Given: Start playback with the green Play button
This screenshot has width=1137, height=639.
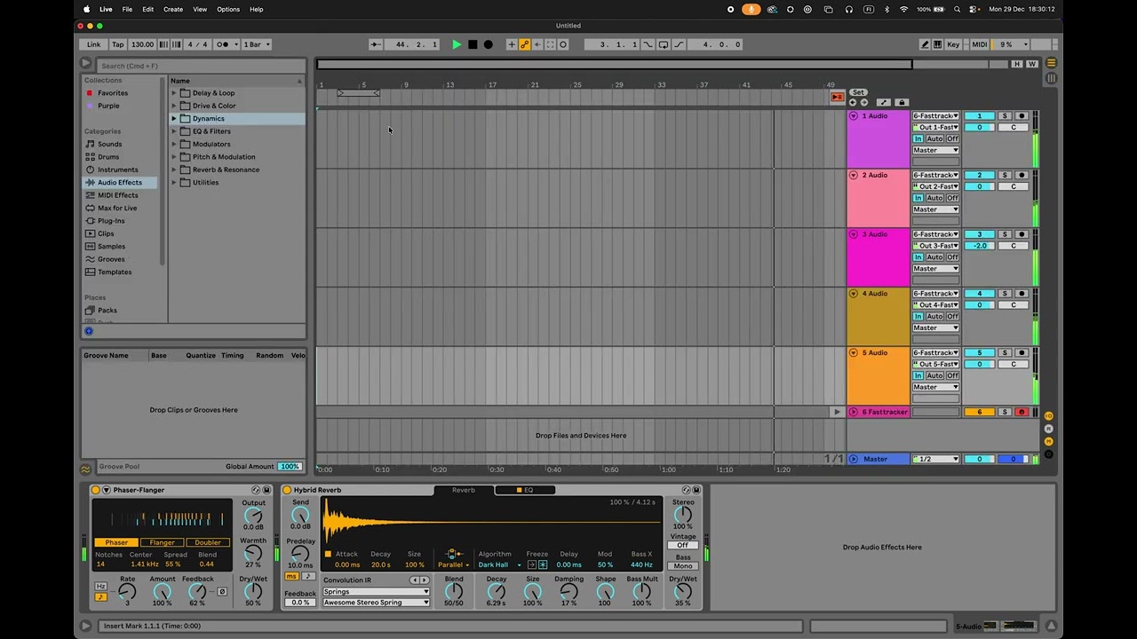Looking at the screenshot, I should click(457, 44).
